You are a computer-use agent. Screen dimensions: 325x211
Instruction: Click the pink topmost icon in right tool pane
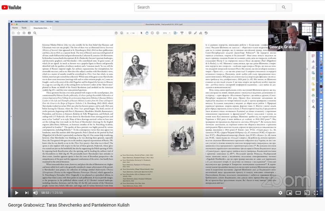pyautogui.click(x=313, y=56)
